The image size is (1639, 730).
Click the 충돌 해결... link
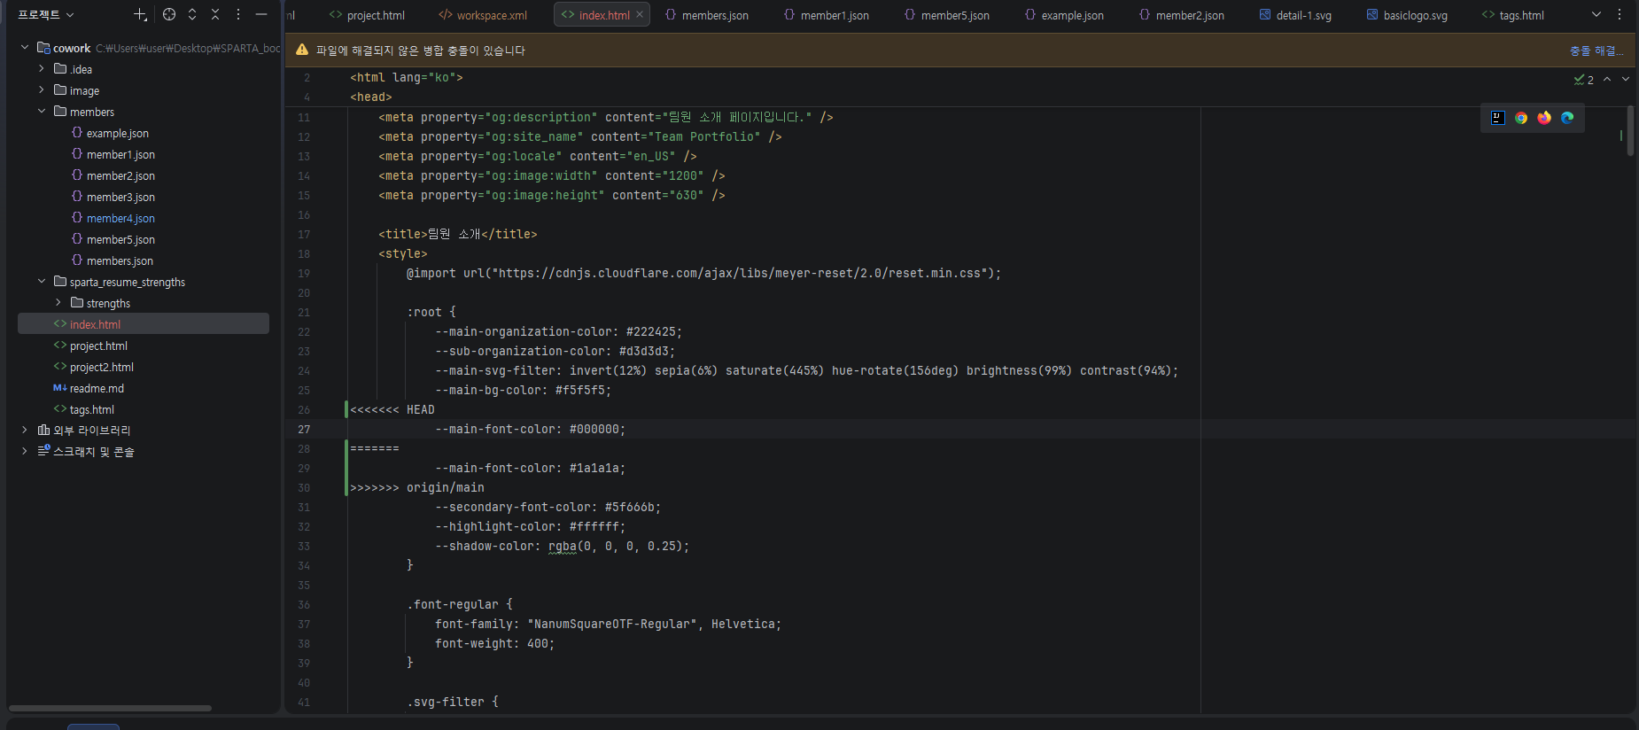1596,50
